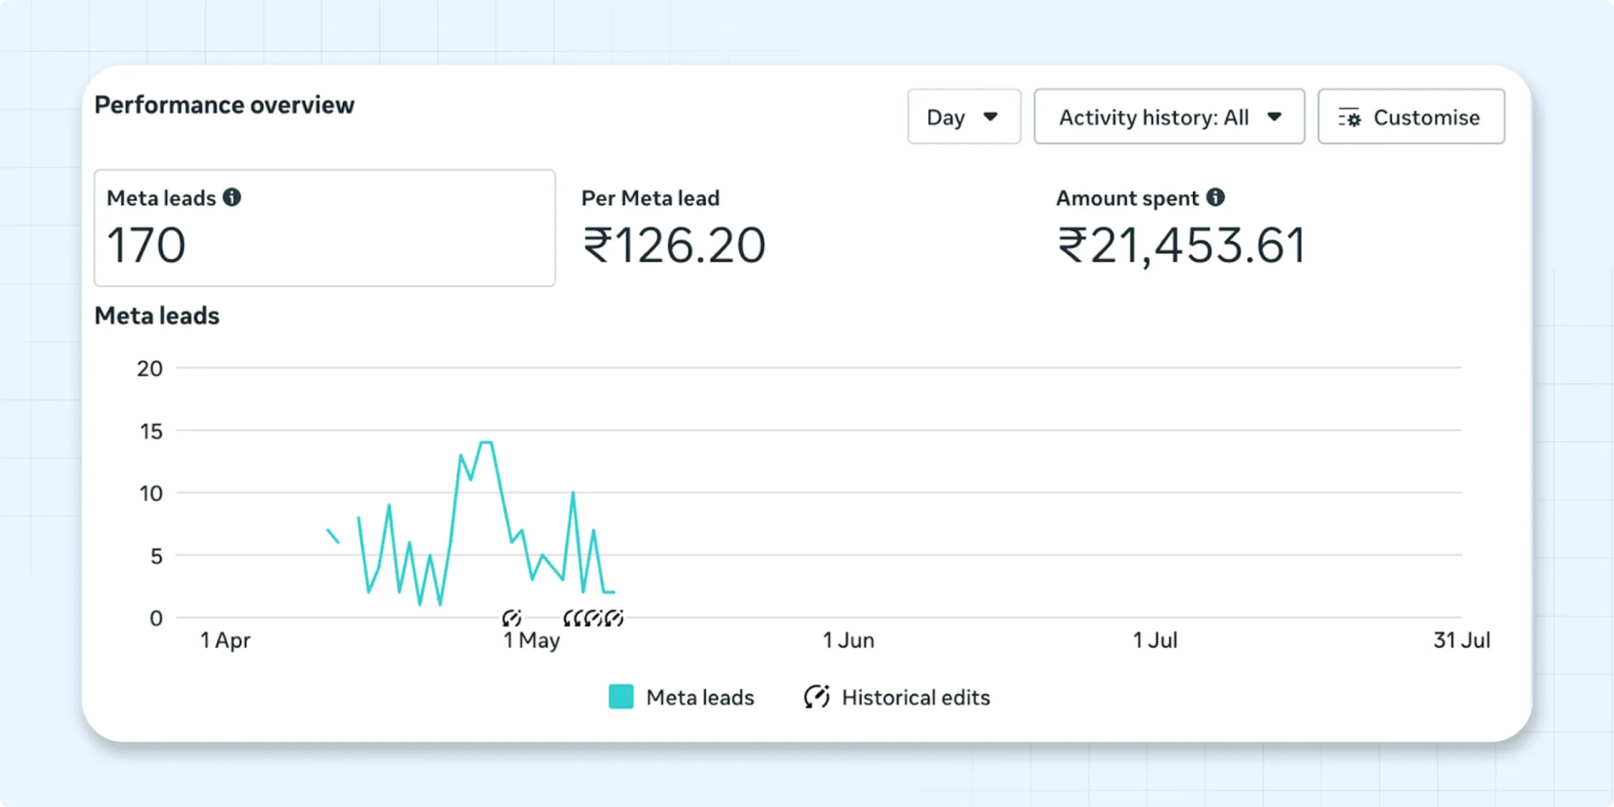This screenshot has width=1614, height=807.
Task: Click the historical edit marker nearest 1 May
Action: tap(511, 617)
